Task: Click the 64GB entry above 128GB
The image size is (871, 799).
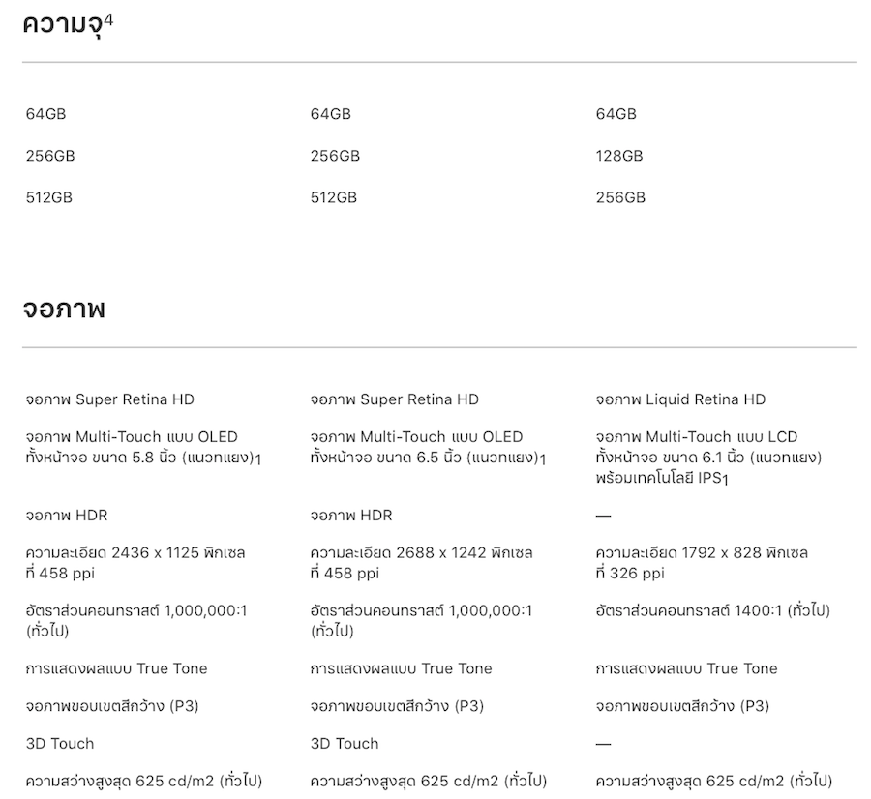Action: (616, 114)
